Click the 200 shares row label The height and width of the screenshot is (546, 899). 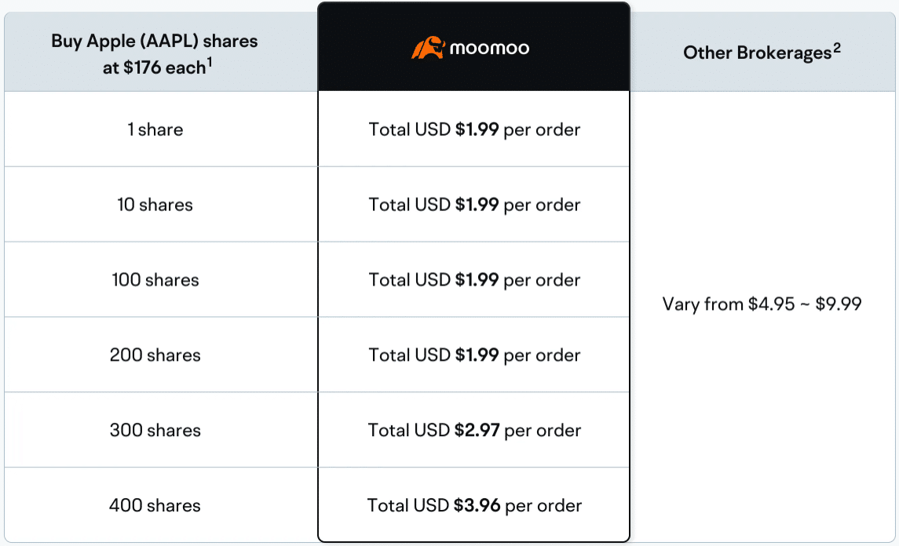pos(155,355)
